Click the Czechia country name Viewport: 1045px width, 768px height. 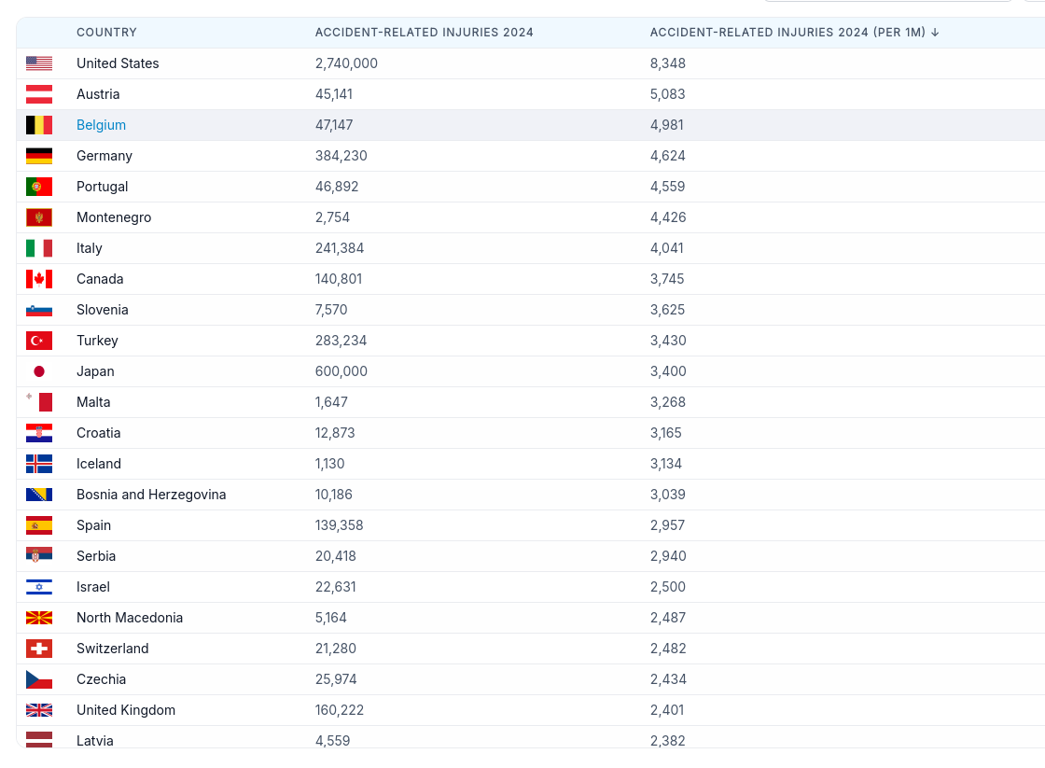click(102, 679)
